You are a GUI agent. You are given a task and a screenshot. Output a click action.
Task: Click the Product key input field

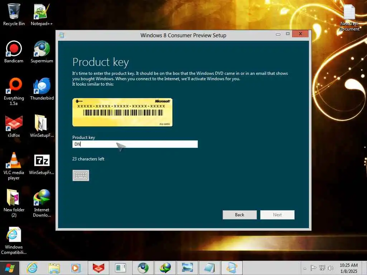[135, 144]
